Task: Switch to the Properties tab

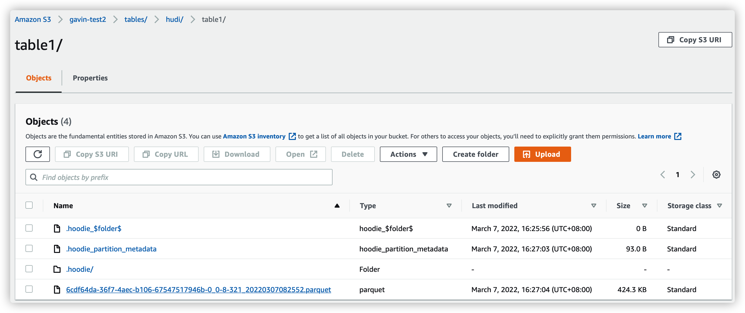Action: tap(90, 77)
